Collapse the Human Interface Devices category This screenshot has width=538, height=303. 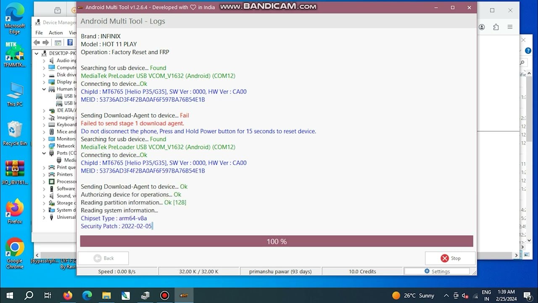(x=44, y=89)
